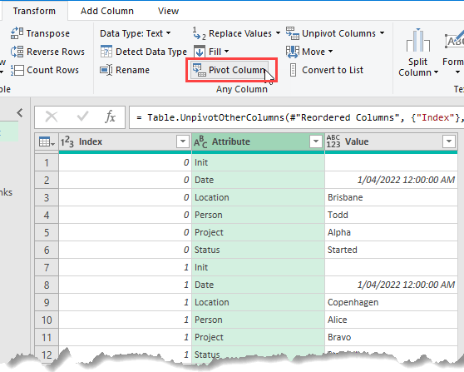
Task: Click the Count Rows label
Action: coord(53,70)
